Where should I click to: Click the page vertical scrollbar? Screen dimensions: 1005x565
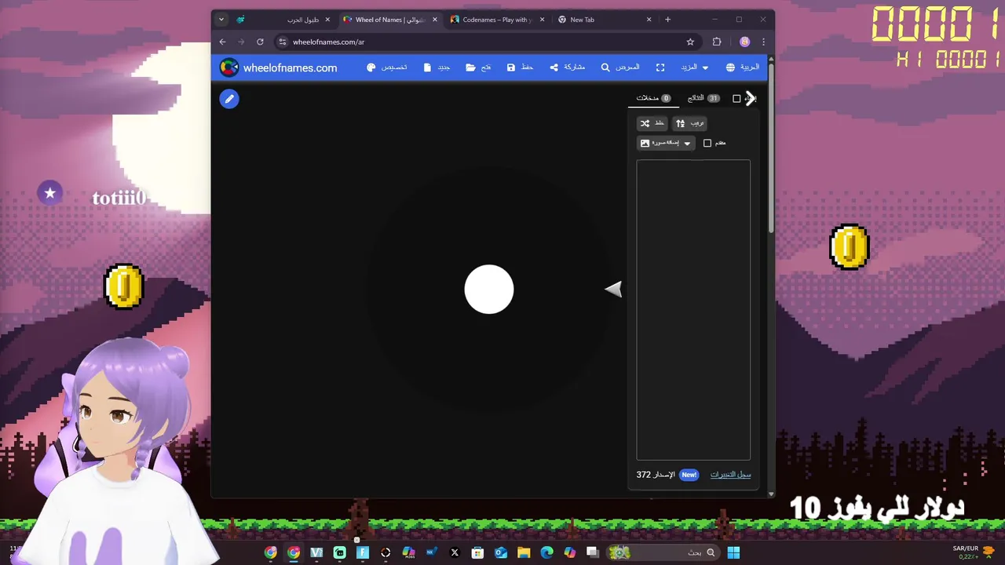coord(771,149)
